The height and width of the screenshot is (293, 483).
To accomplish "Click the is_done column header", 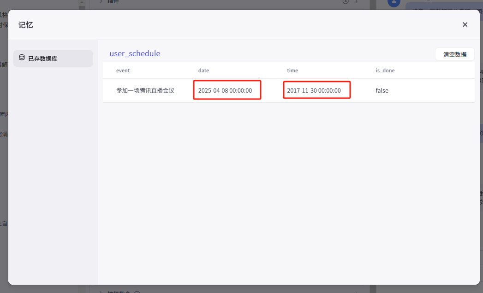I will tap(385, 70).
